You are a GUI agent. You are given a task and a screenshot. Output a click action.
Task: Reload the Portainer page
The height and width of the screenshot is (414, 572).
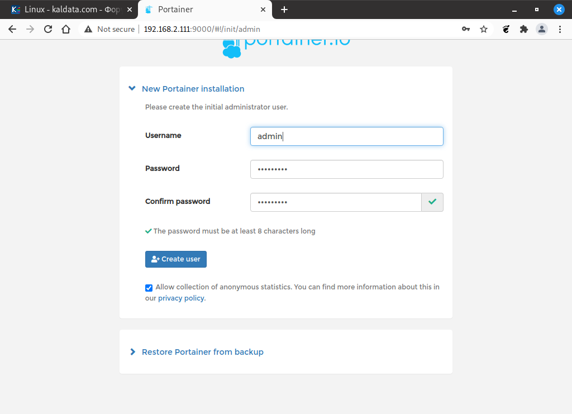48,29
